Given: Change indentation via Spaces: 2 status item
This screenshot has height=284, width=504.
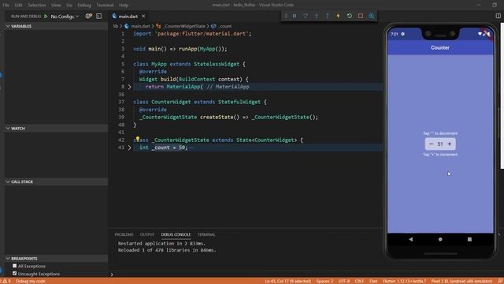Looking at the screenshot, I should coord(324,281).
